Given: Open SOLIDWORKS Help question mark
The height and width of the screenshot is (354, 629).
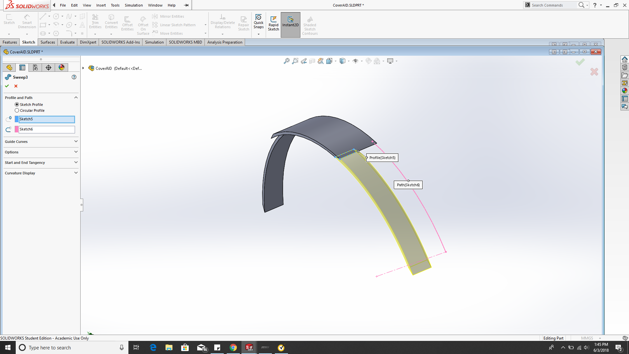Looking at the screenshot, I should (595, 5).
